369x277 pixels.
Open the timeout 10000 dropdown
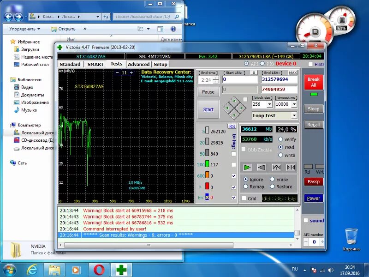(294, 104)
